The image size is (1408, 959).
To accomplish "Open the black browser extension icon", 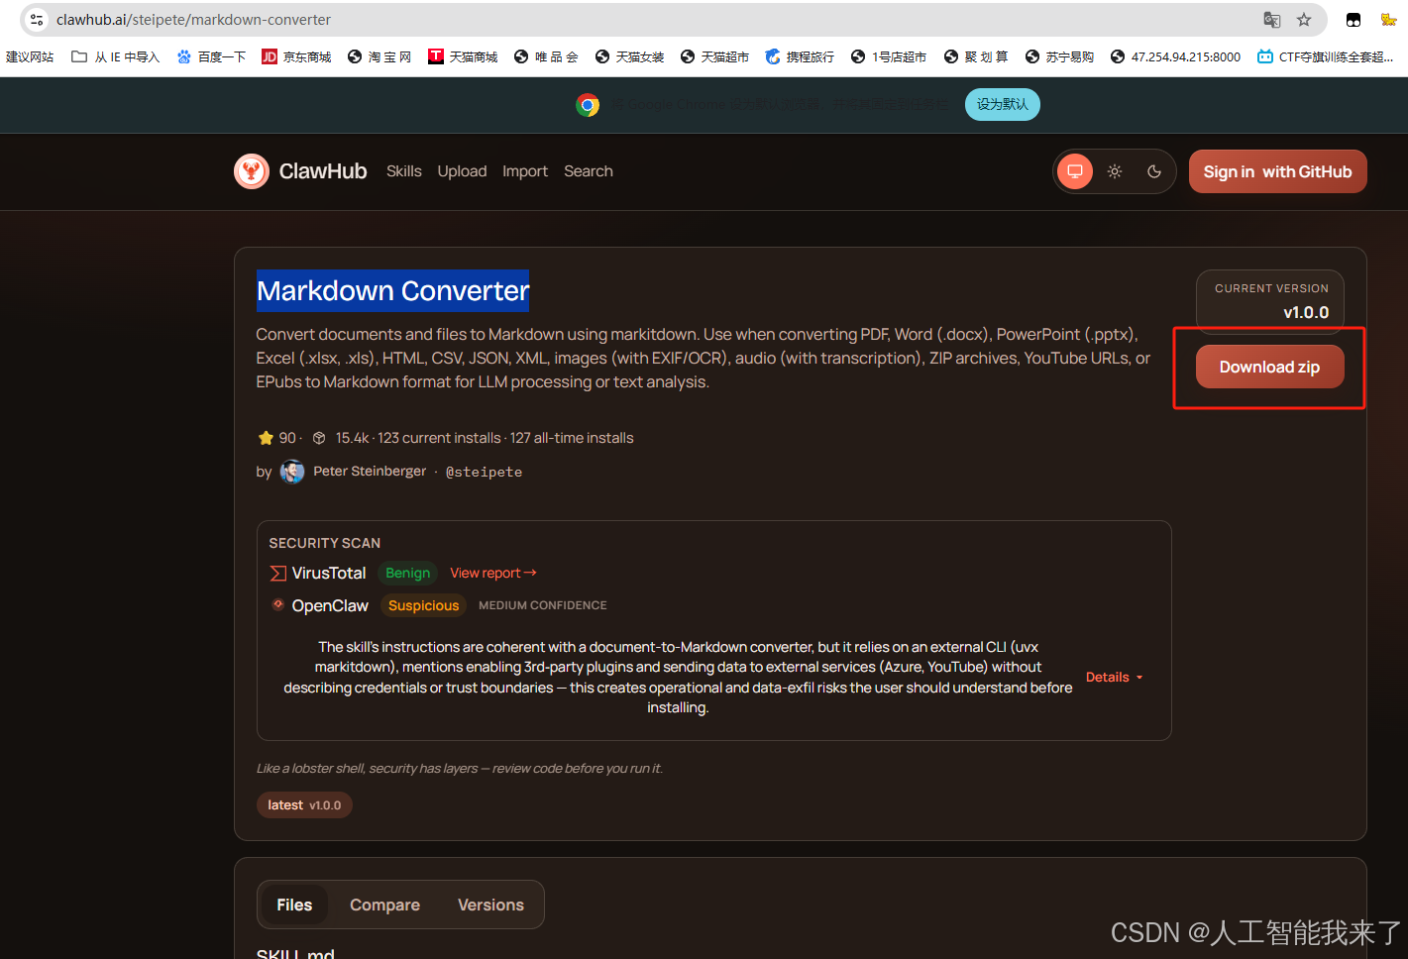I will tap(1354, 20).
